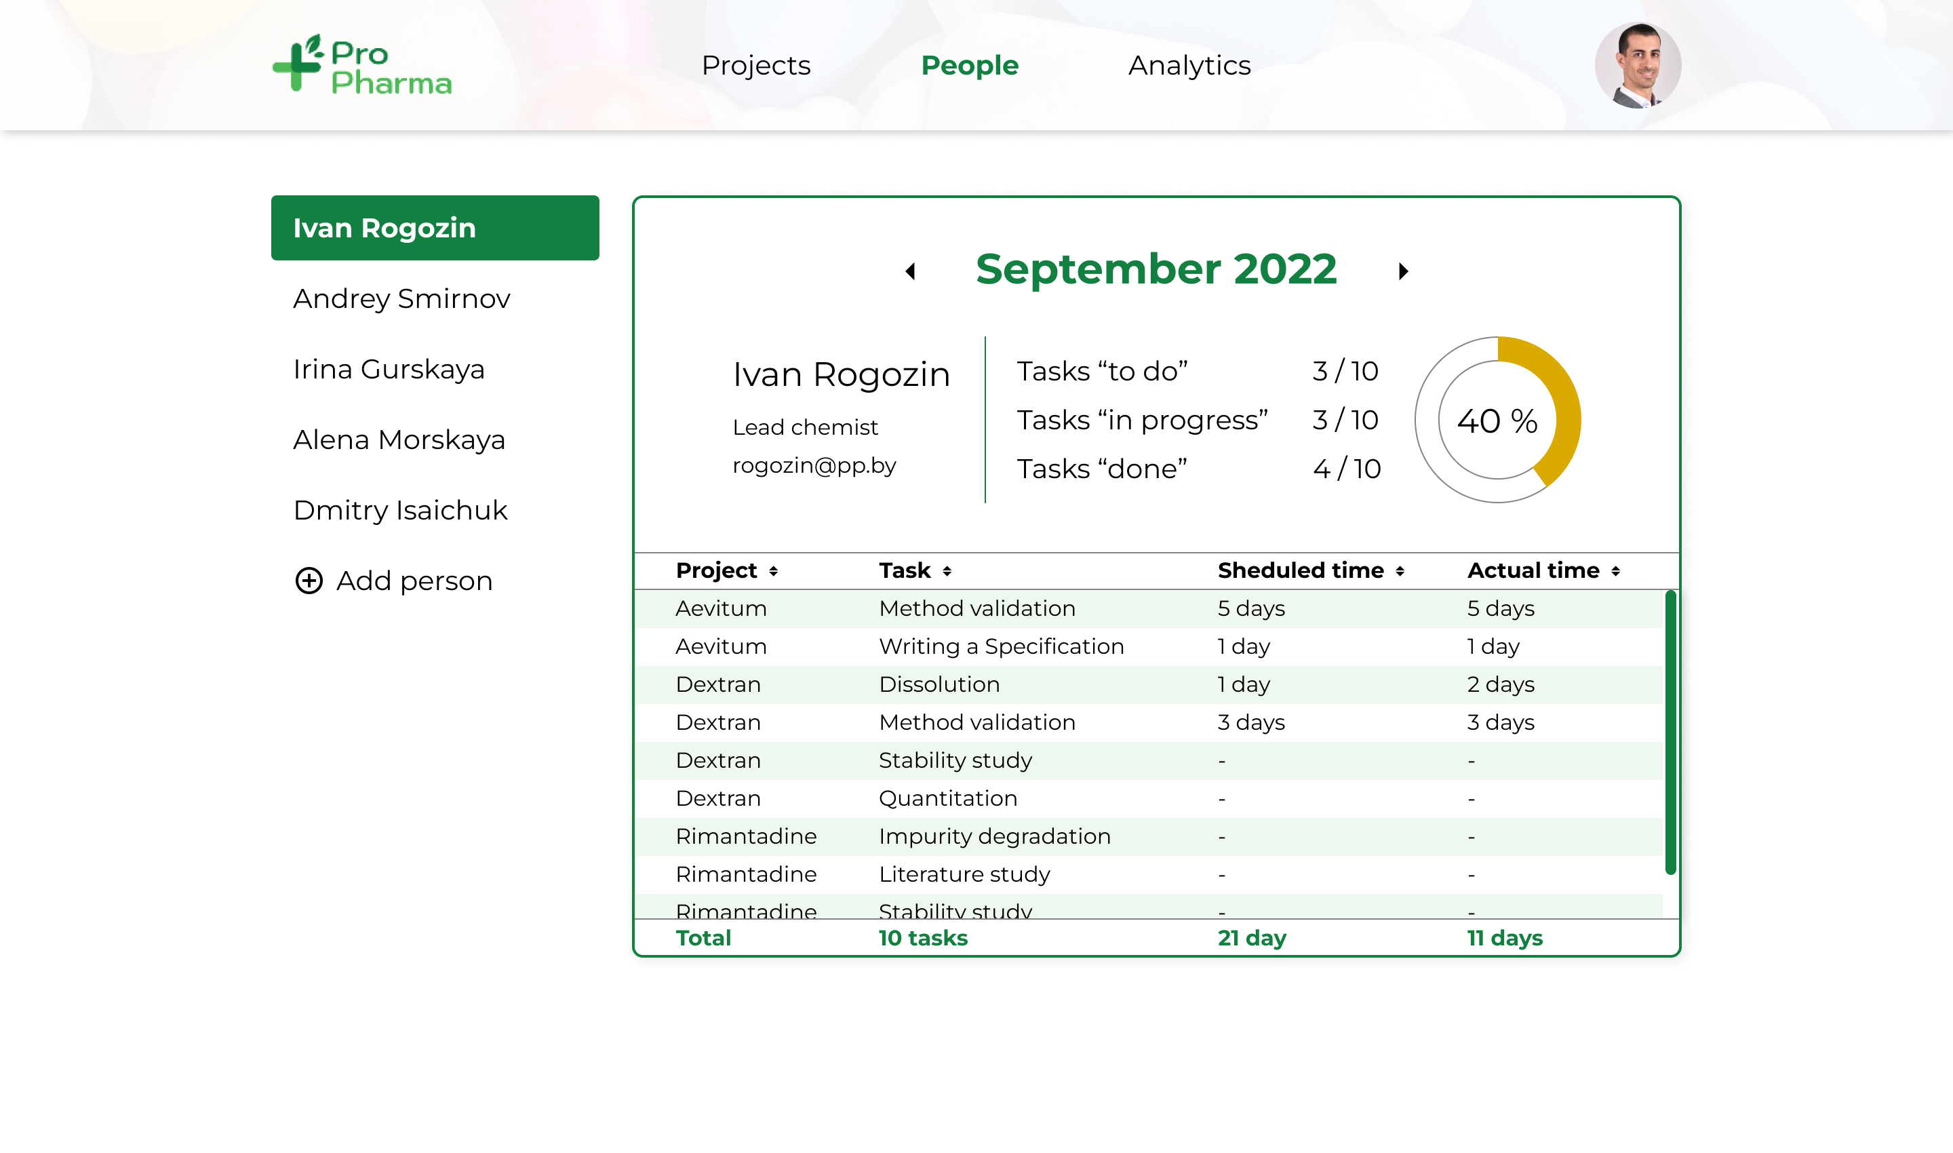Screen dimensions: 1953x1153
Task: Open the user profile avatar
Action: tap(1638, 65)
